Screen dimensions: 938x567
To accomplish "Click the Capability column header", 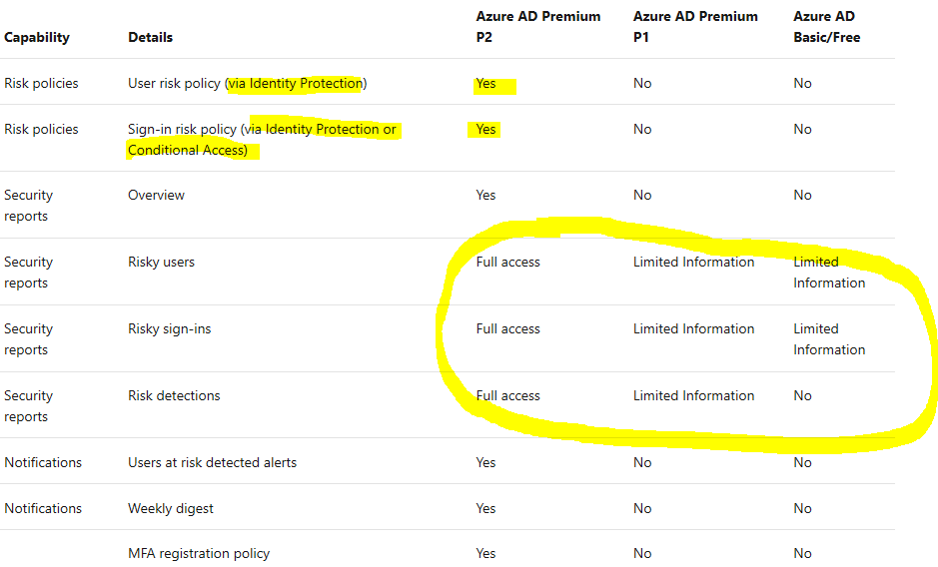I will [37, 37].
